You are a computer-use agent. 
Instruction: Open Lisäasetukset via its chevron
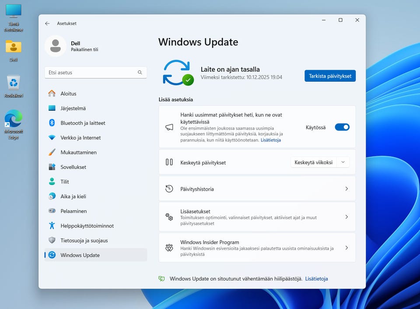(x=346, y=217)
